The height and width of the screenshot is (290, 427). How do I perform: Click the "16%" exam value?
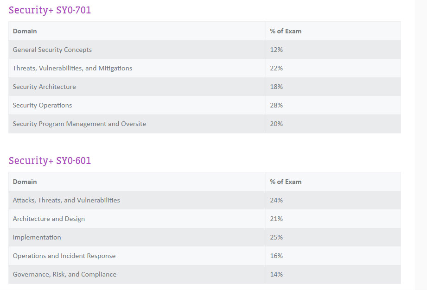point(276,255)
